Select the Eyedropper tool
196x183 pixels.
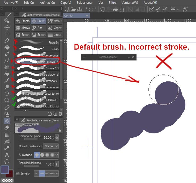[7, 80]
